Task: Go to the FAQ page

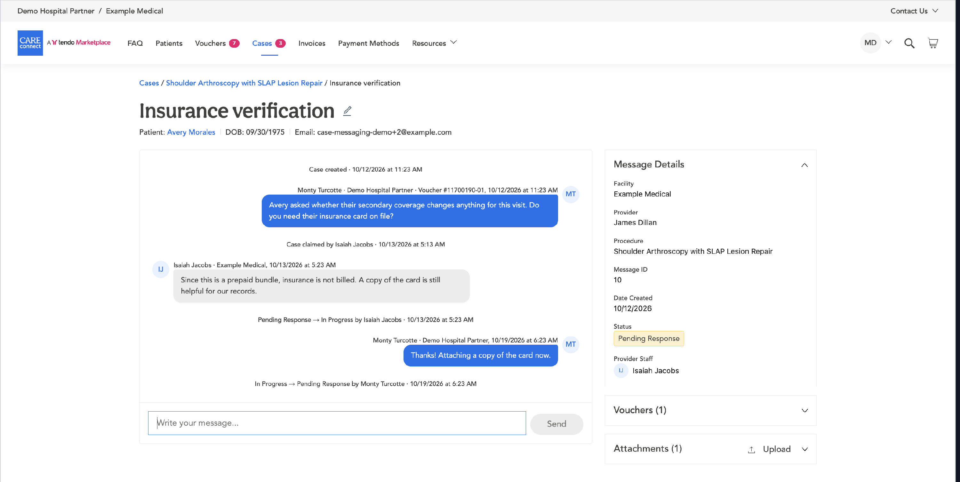Action: tap(135, 43)
